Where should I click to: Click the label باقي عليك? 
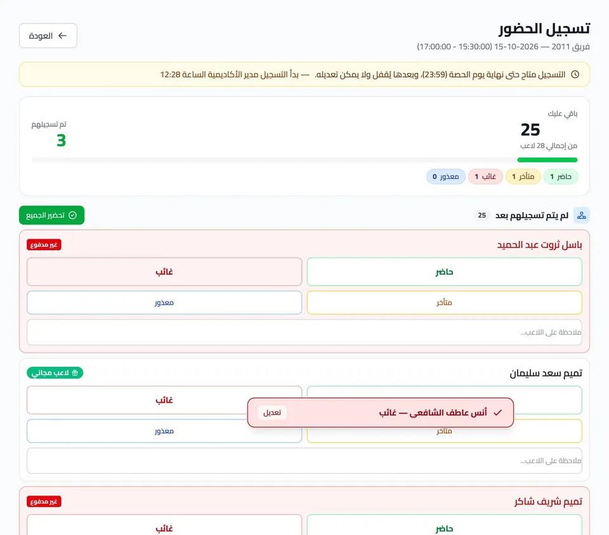coord(563,114)
